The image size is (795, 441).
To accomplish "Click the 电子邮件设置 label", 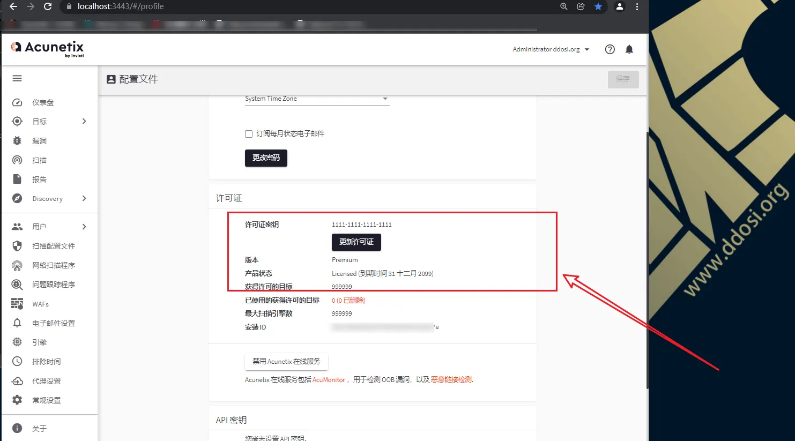I will point(54,323).
